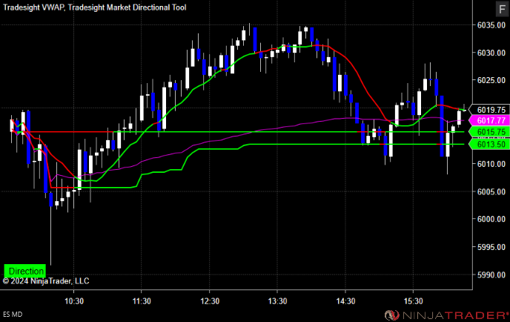Screen dimensions: 510x322
Task: Click the 6030.00 price axis label
Action: pyautogui.click(x=491, y=53)
